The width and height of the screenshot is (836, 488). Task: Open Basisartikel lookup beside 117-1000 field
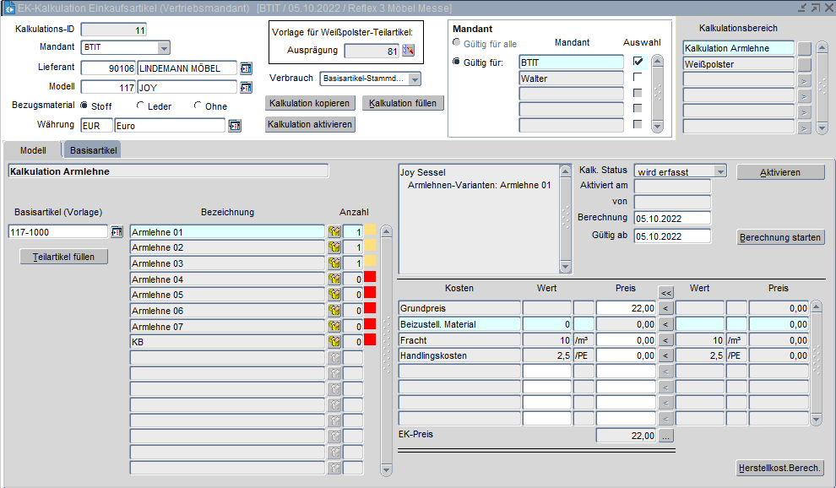pos(117,232)
